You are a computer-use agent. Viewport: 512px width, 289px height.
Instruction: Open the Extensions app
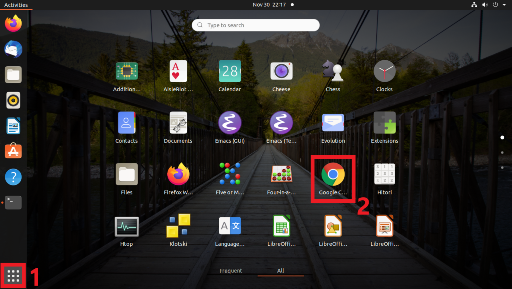[384, 123]
